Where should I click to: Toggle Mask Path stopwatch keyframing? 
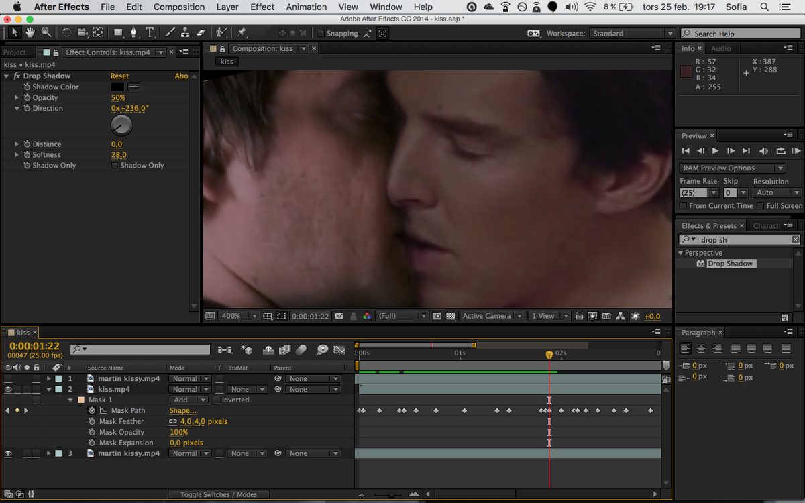(x=92, y=410)
